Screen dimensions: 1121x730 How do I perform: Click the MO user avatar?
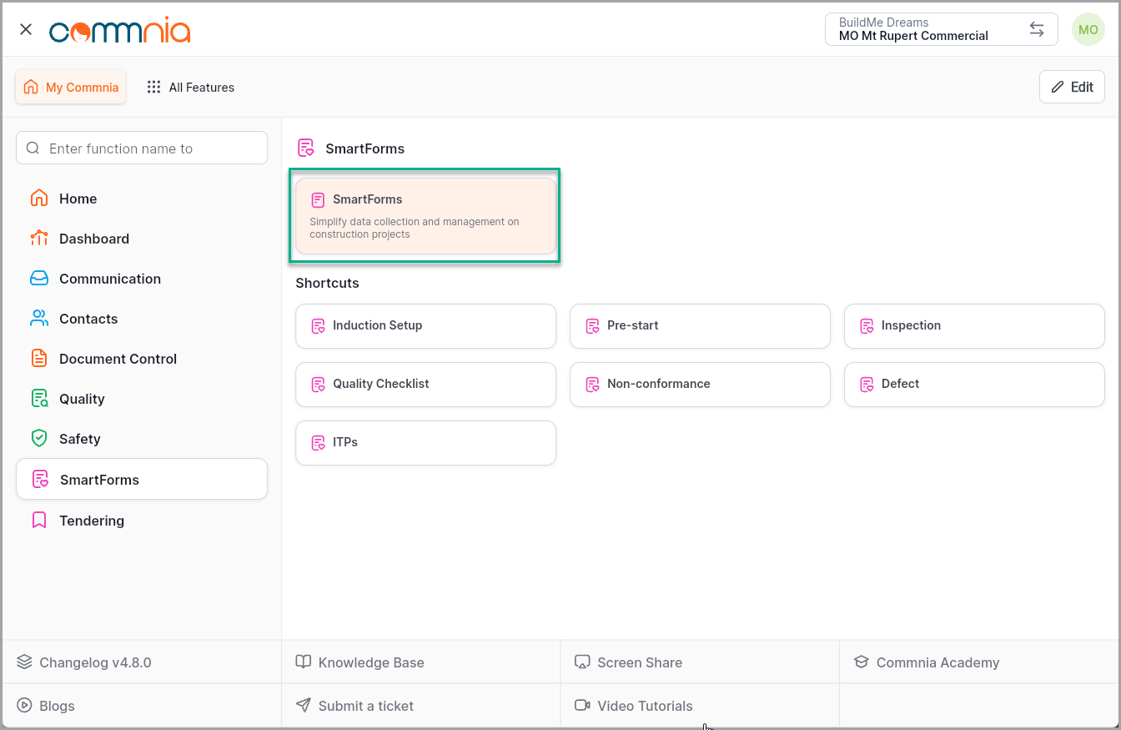1088,29
